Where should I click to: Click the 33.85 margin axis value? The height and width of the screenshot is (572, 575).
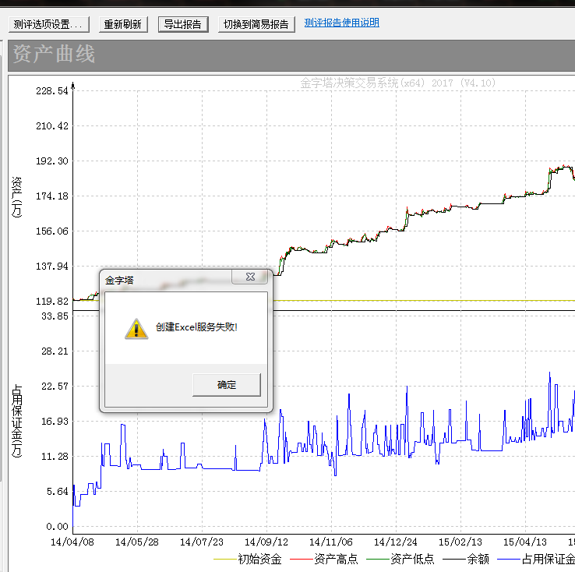pyautogui.click(x=55, y=316)
